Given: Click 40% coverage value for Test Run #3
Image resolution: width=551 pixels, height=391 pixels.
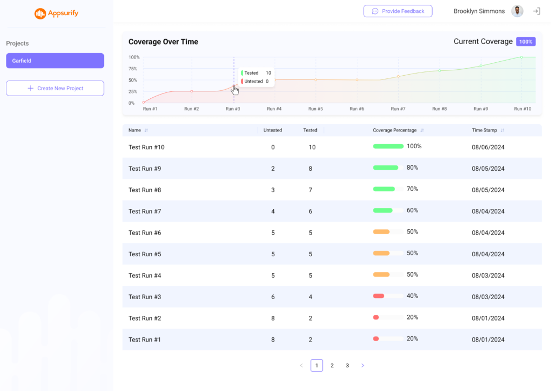Looking at the screenshot, I should pyautogui.click(x=412, y=296).
